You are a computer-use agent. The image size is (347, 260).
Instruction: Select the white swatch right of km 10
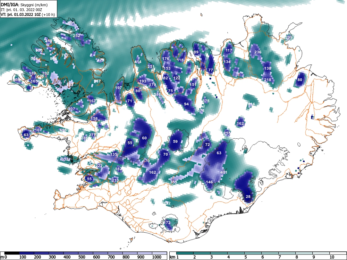[338, 253]
